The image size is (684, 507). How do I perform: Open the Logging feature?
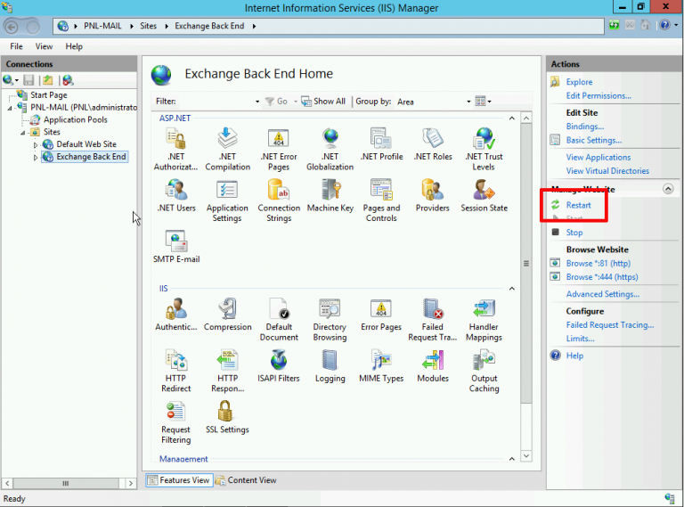330,365
